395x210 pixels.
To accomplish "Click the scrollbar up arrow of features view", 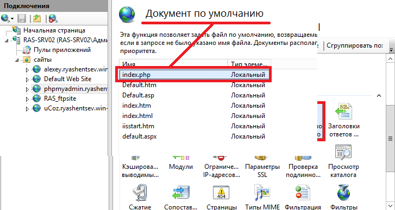I will point(391,59).
